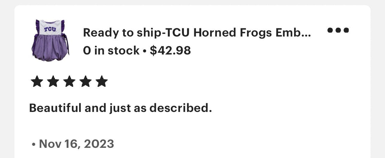
Task: Click the Nov 16, 2023 review date
Action: pos(77,144)
